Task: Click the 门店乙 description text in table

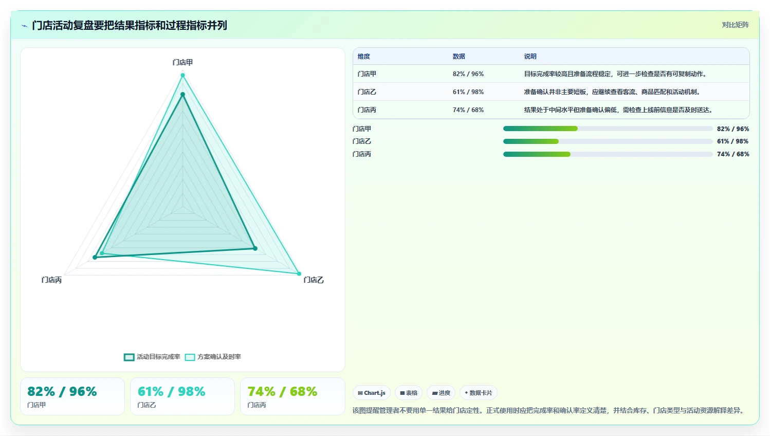Action: [x=613, y=92]
